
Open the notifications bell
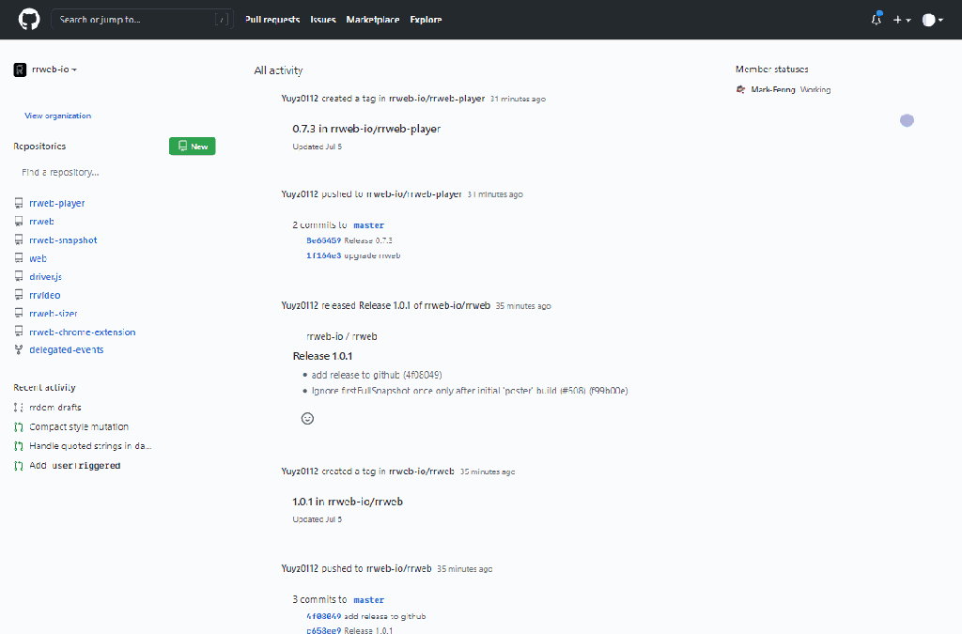point(877,20)
